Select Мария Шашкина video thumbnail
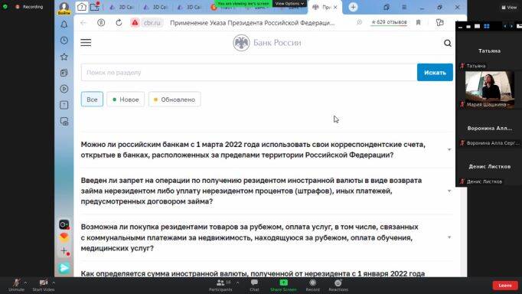Image resolution: width=522 pixels, height=294 pixels. tap(489, 90)
